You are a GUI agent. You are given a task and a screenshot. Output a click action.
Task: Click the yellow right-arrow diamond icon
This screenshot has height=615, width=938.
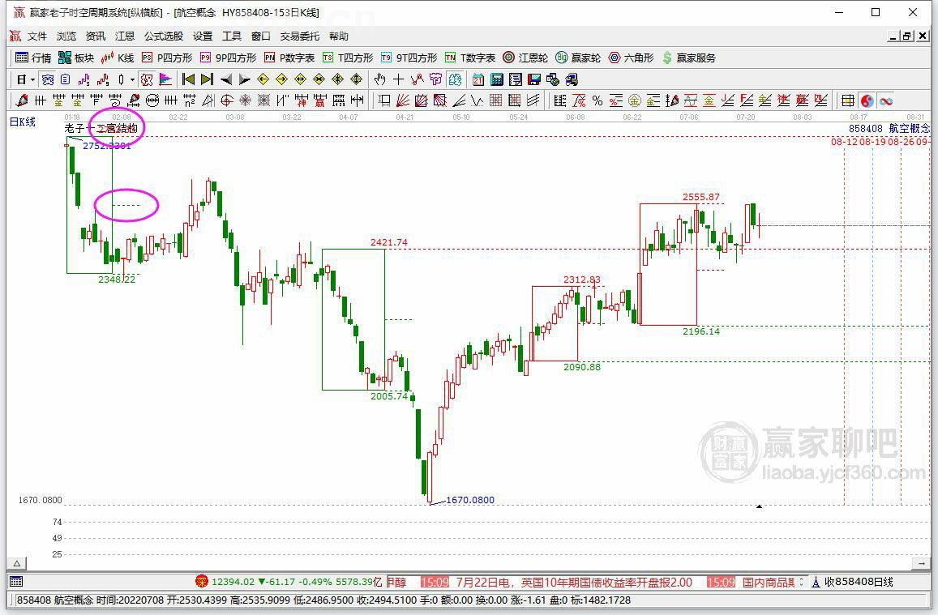click(x=282, y=79)
